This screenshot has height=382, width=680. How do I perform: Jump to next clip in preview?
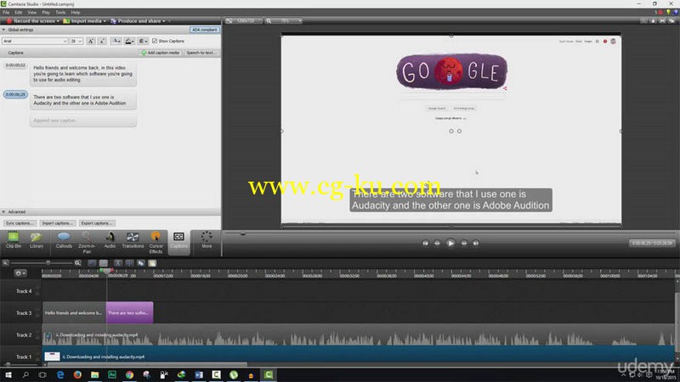pyautogui.click(x=476, y=244)
